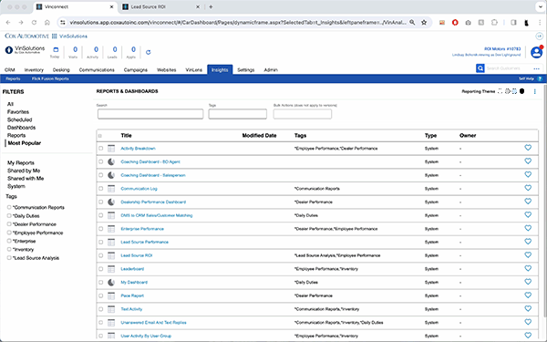Open the Campaigns tab
Screen dimensions: 547x342
pos(135,70)
